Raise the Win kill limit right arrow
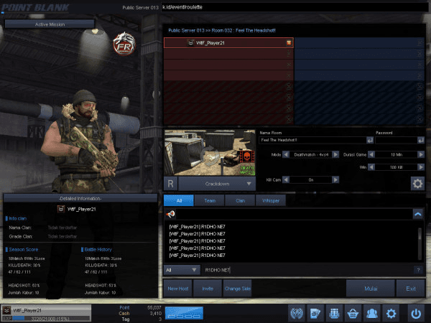This screenshot has width=431, height=323. 421,167
